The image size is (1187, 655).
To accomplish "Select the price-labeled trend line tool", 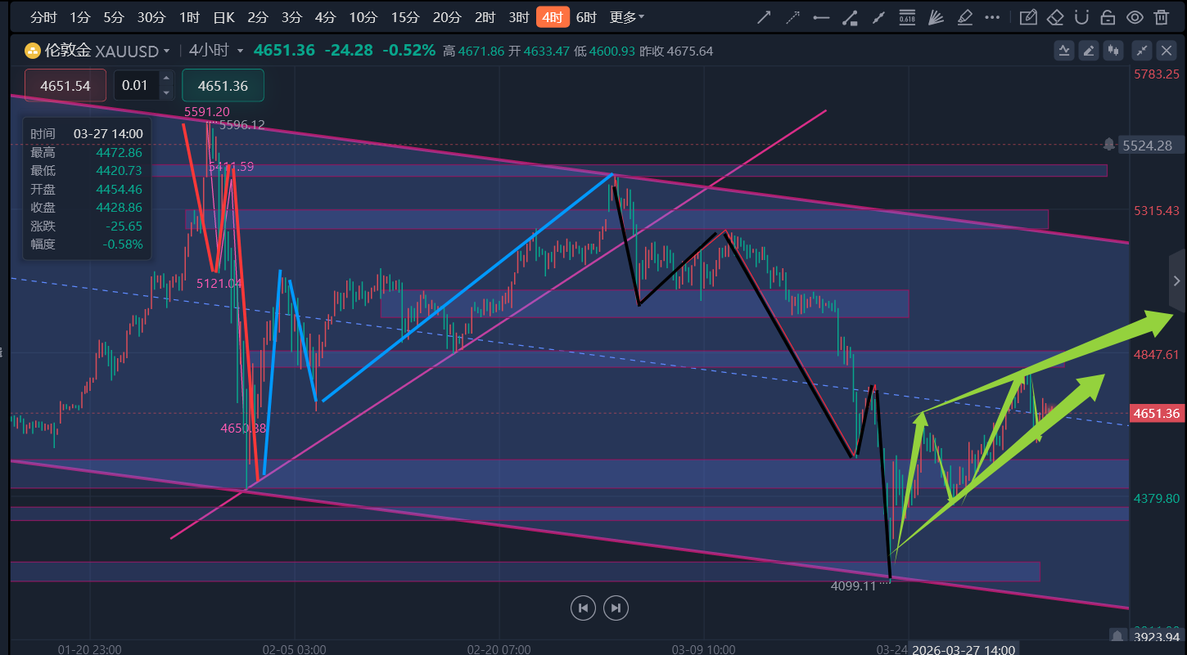I will point(850,17).
